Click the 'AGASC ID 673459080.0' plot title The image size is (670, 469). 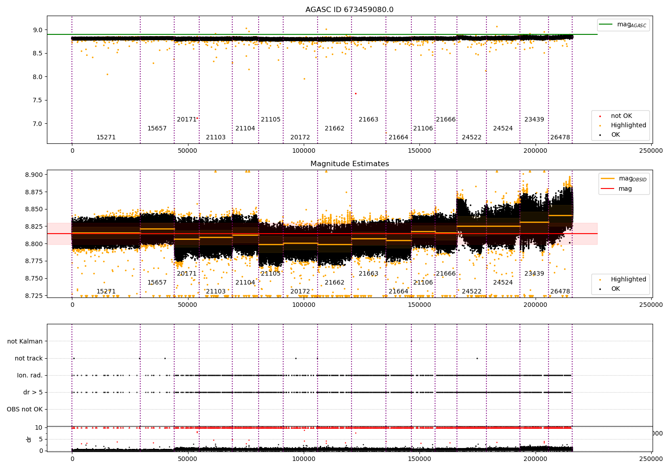(x=349, y=10)
